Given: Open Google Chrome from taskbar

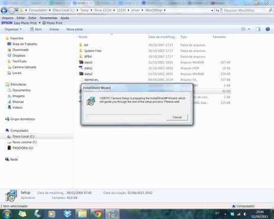Looking at the screenshot, I should tap(97, 214).
